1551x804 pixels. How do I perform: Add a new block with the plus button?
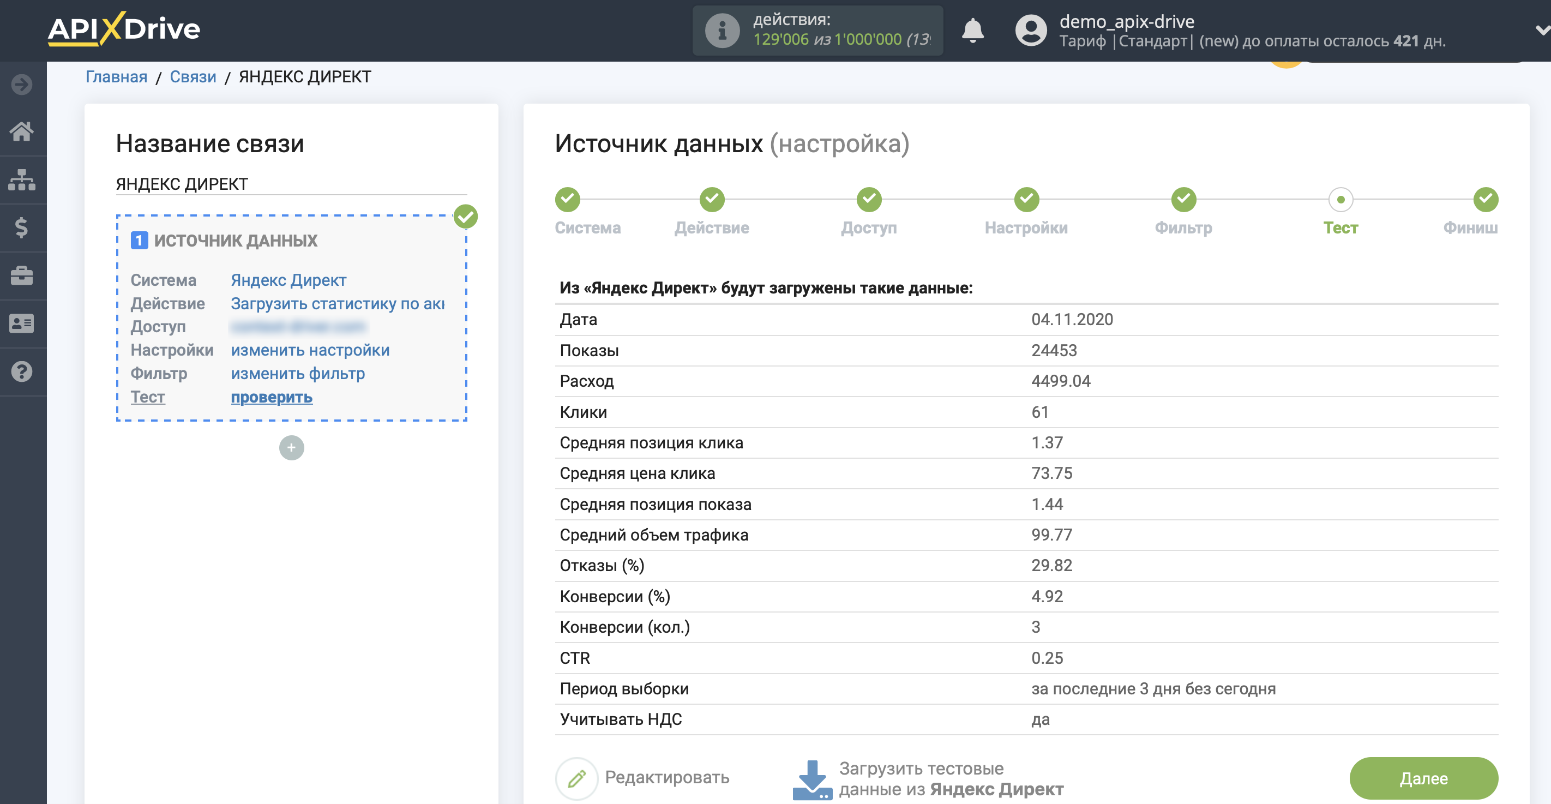click(x=291, y=447)
